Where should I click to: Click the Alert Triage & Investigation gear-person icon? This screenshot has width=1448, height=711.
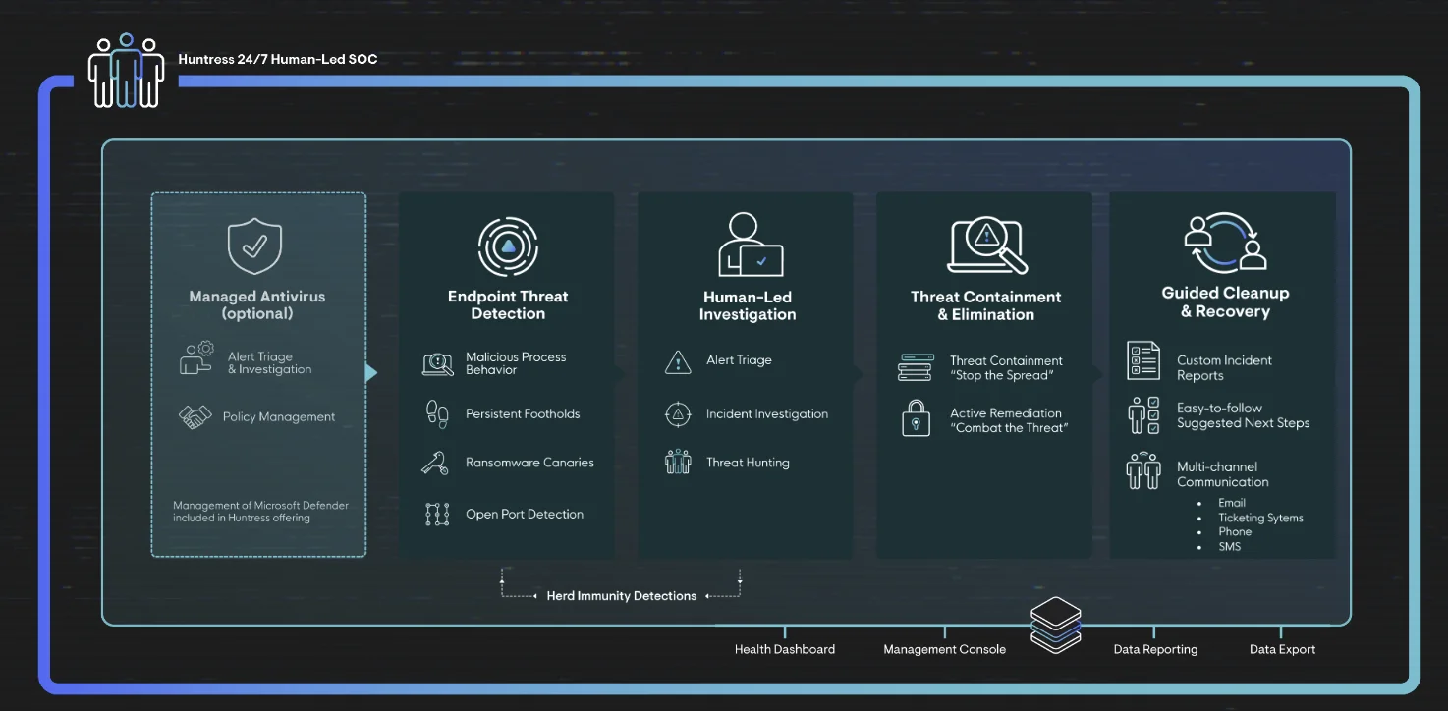pyautogui.click(x=196, y=358)
